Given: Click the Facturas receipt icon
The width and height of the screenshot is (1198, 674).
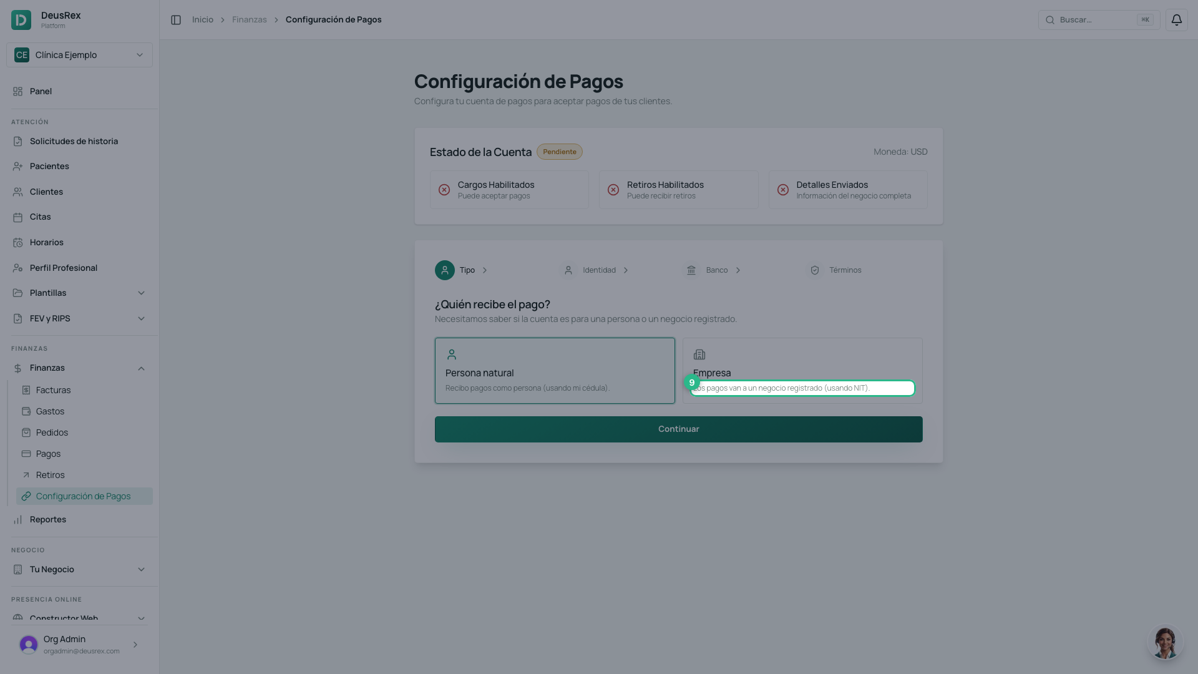Looking at the screenshot, I should (x=26, y=391).
